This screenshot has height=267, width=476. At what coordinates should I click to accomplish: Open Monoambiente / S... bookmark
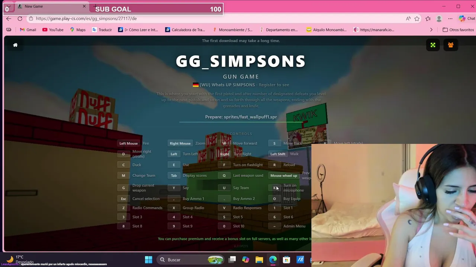pos(232,30)
